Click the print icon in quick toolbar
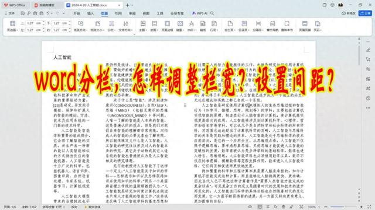Image resolution: width=375 pixels, height=210 pixels. (x=35, y=13)
